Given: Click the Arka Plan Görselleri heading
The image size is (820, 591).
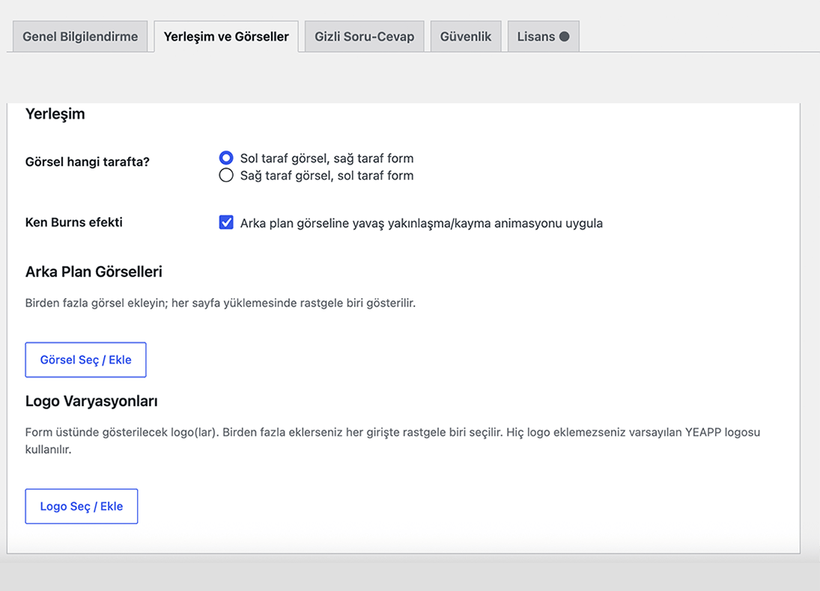Looking at the screenshot, I should 94,272.
